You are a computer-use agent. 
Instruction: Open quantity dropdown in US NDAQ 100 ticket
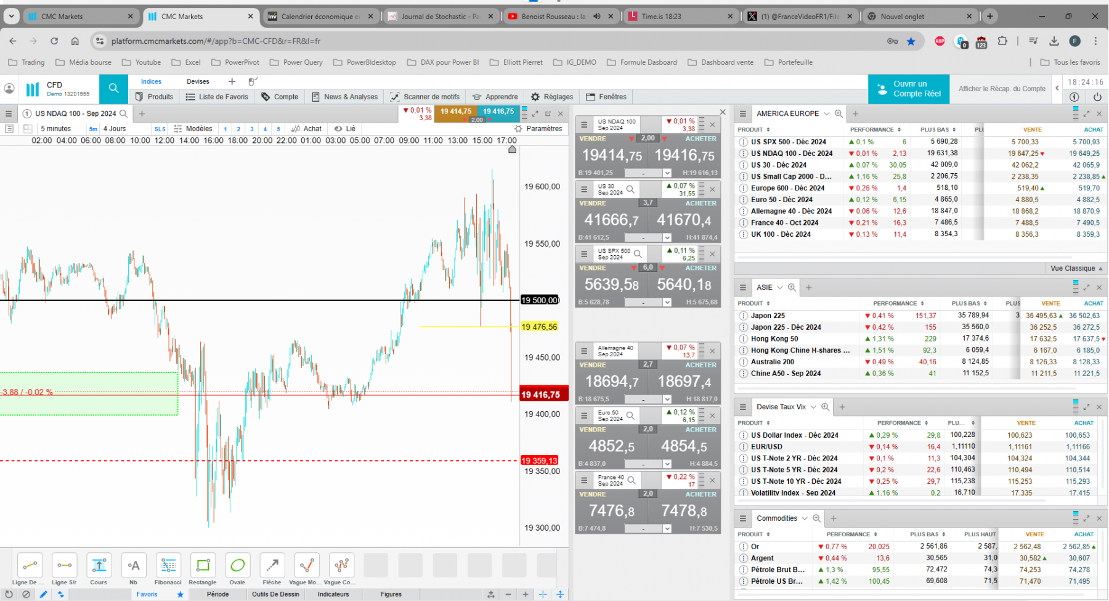(x=667, y=173)
